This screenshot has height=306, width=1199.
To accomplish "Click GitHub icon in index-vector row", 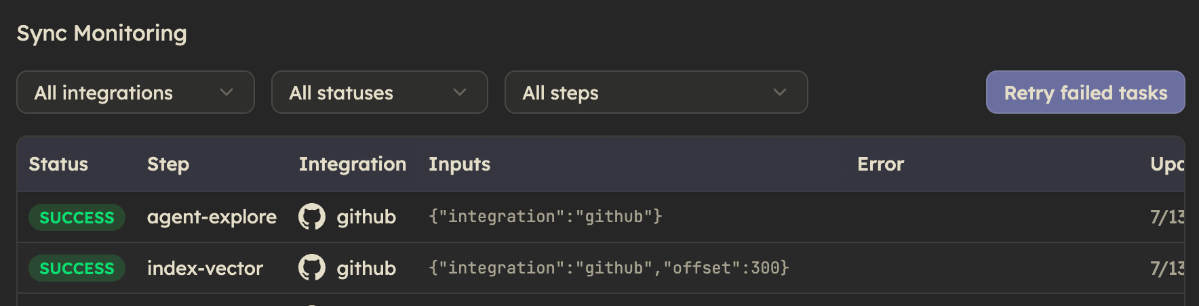I will click(x=312, y=268).
